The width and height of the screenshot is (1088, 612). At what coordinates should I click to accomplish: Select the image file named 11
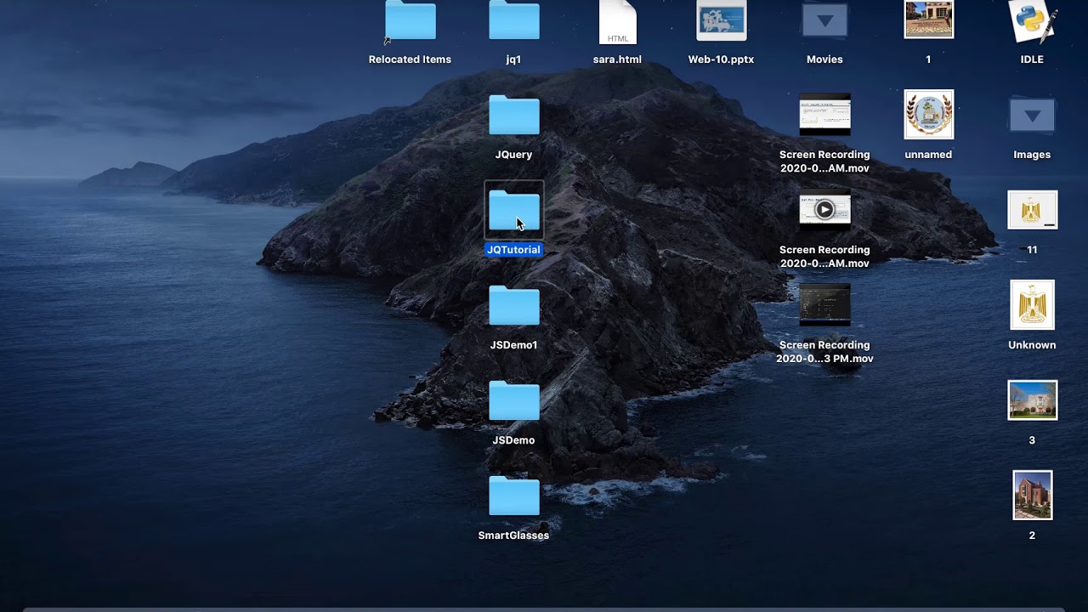click(1032, 210)
